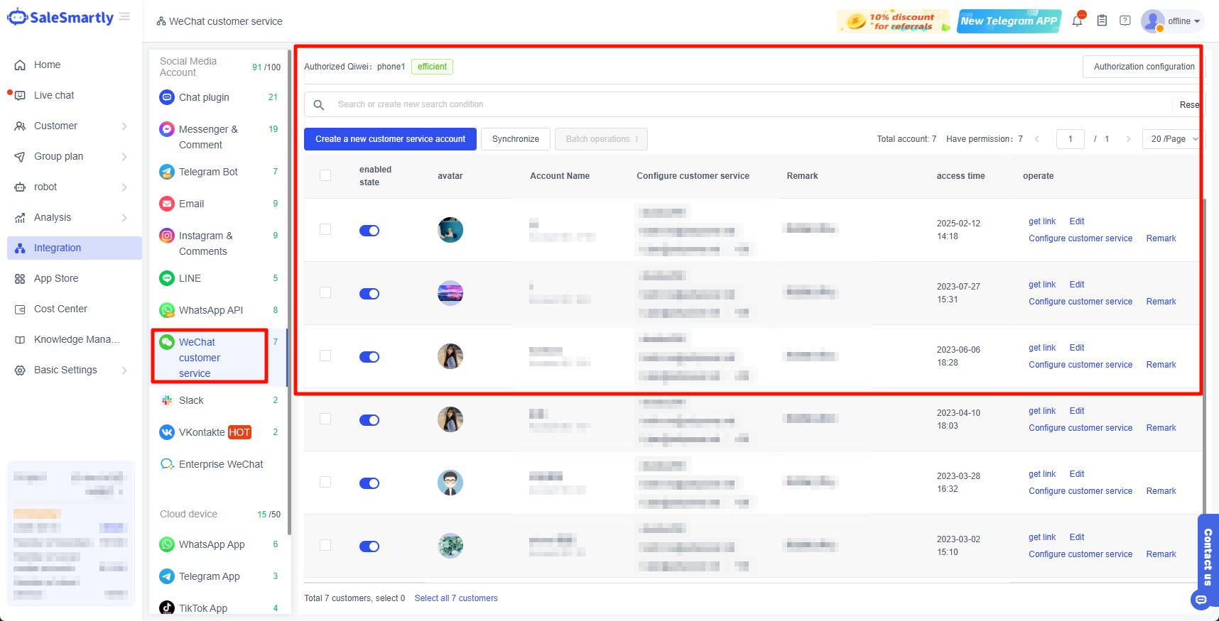
Task: Select the Slack channel item
Action: 219,400
